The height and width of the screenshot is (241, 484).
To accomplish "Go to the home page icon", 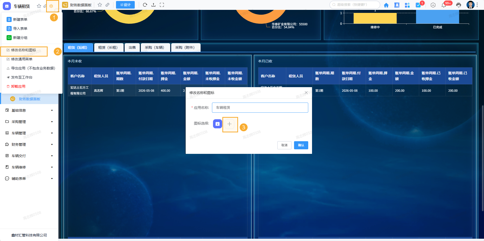I will pyautogui.click(x=386, y=5).
